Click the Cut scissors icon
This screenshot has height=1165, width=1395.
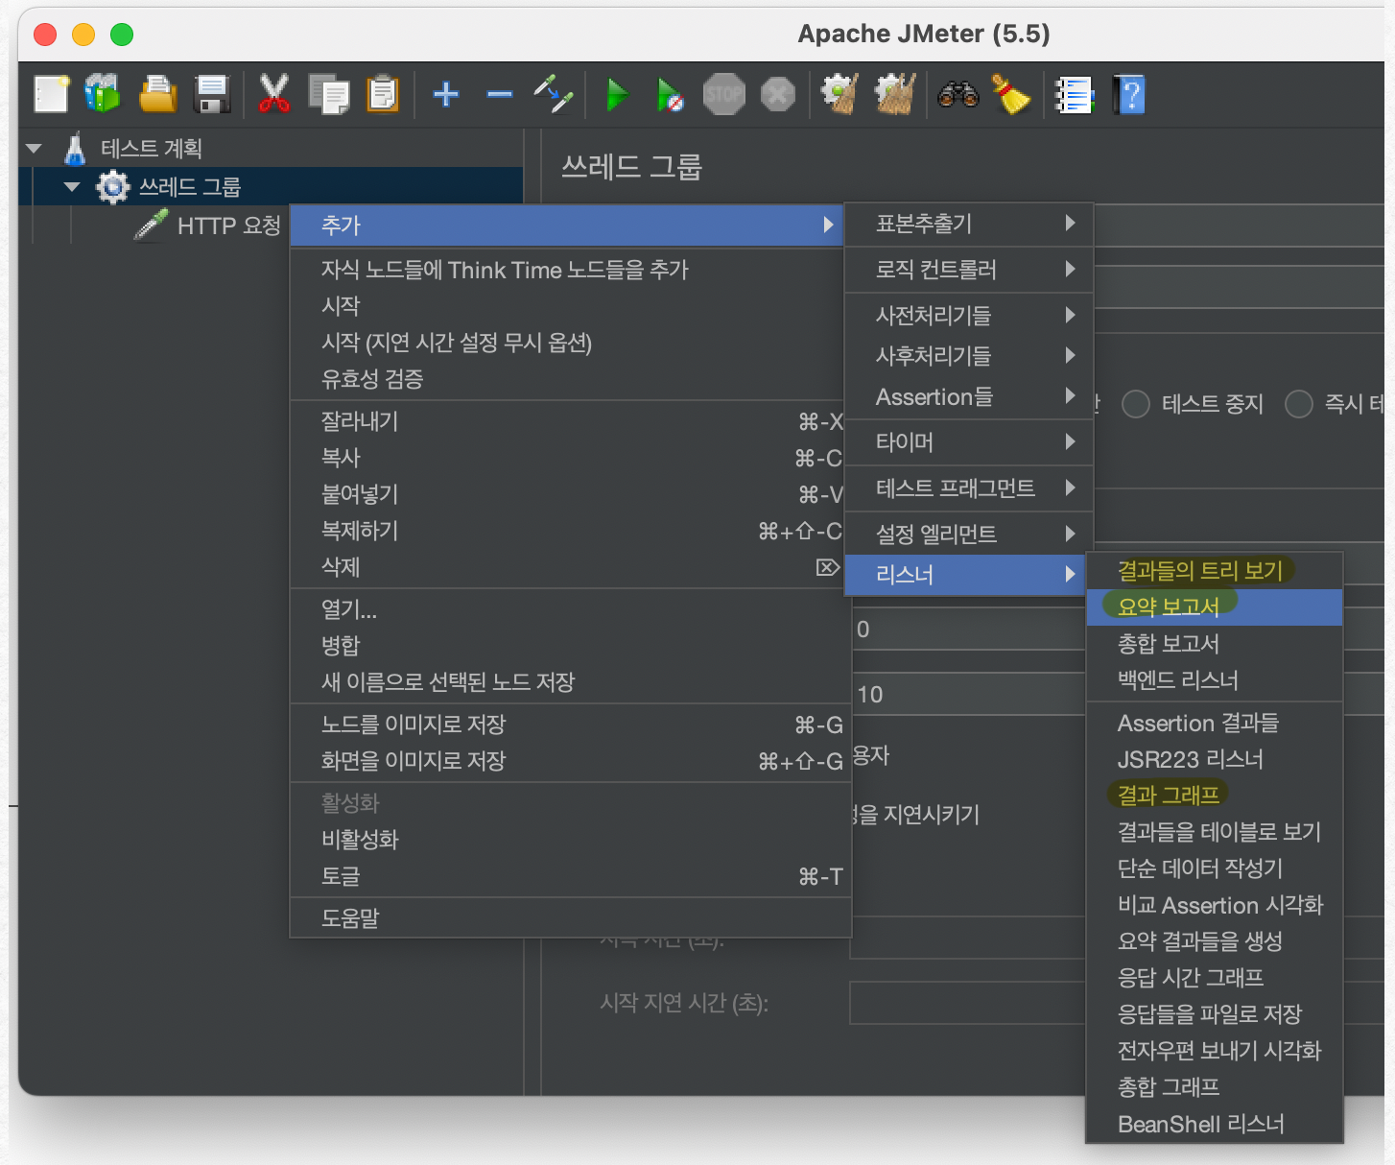(274, 94)
